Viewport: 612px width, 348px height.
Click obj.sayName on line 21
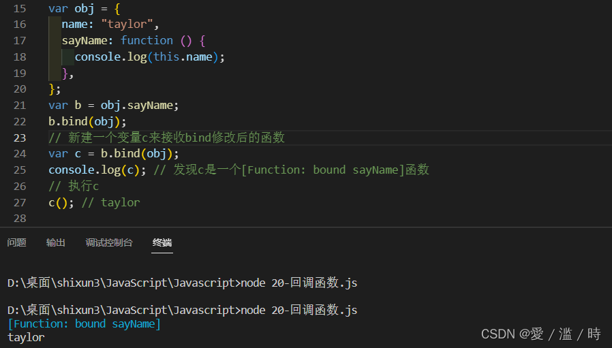pyautogui.click(x=136, y=106)
